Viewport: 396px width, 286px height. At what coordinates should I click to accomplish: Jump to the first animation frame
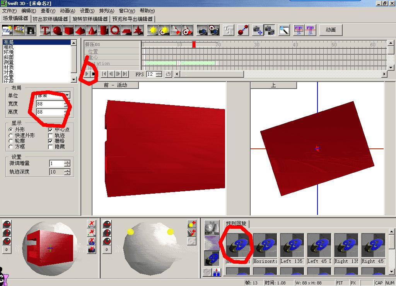(104, 74)
